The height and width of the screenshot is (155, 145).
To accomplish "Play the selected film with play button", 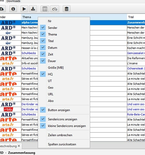I will [x=24, y=9].
